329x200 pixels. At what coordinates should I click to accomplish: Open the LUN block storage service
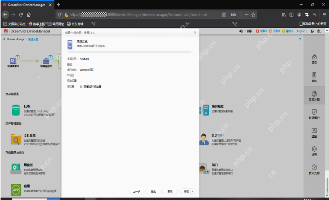coord(15,109)
